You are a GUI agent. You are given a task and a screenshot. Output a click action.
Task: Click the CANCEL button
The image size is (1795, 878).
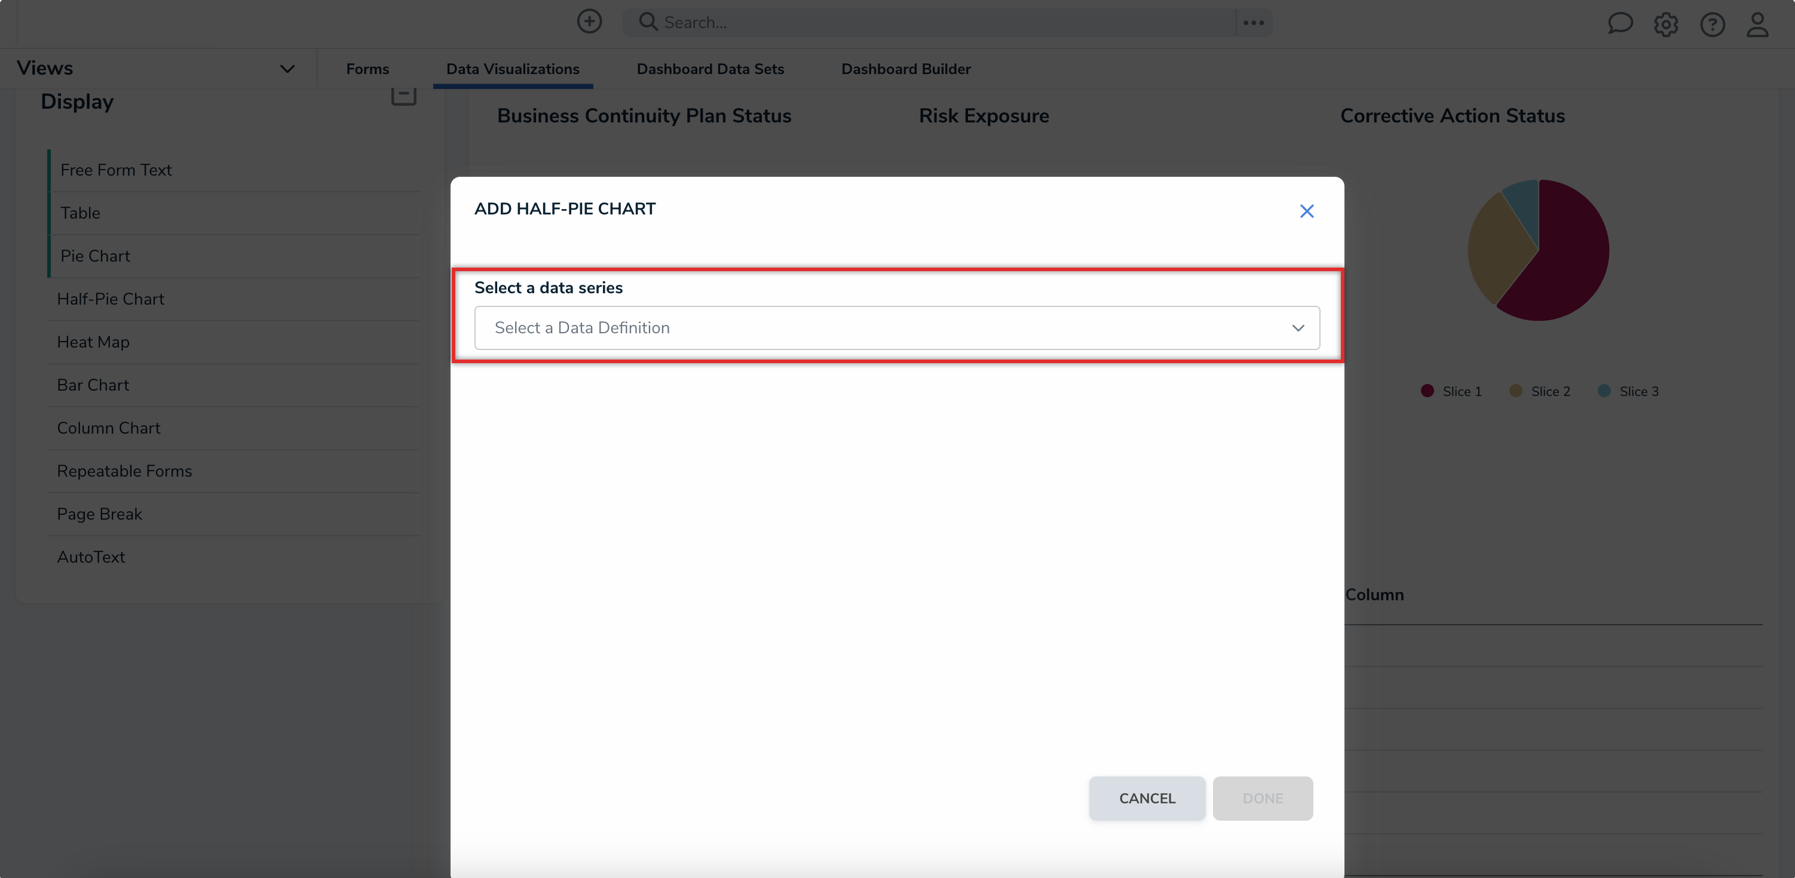[1146, 798]
